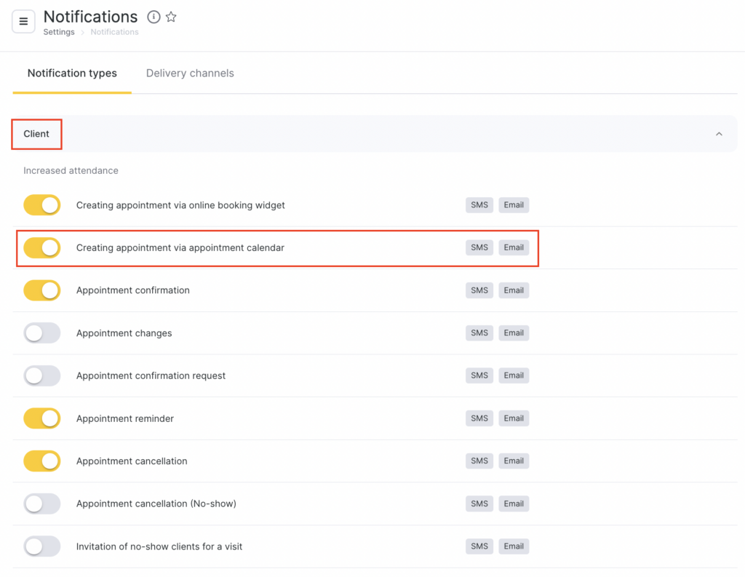Click the Client section header
The image size is (745, 577).
[36, 134]
